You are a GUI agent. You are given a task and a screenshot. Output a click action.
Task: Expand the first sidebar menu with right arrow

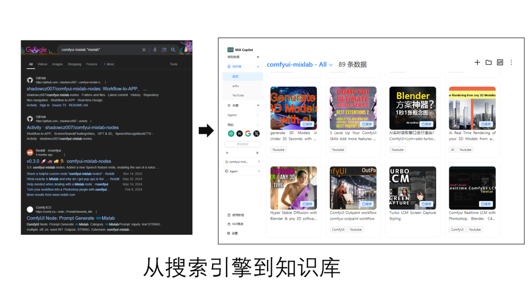pos(258,57)
